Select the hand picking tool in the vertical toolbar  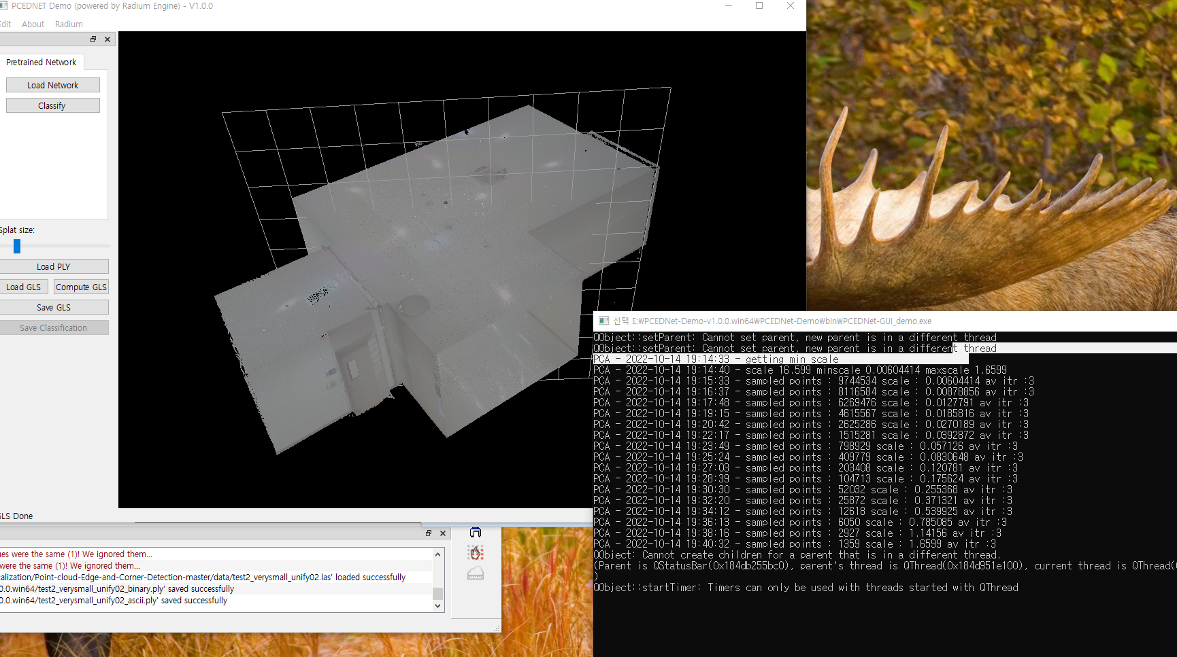(476, 553)
